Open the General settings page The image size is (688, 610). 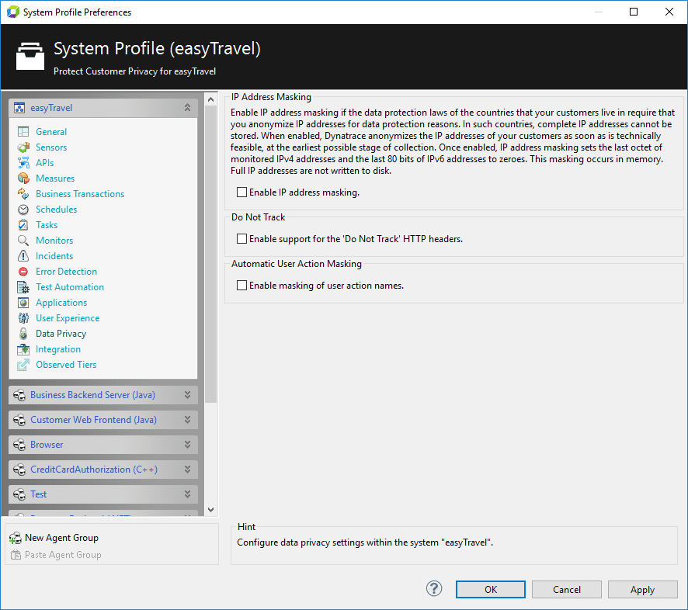(51, 132)
